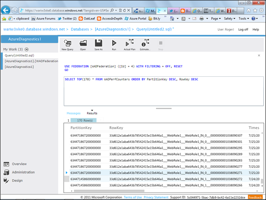Image resolution: width=266 pixels, height=200 pixels.
Task: Click the AzureDiagnostics1 sidebar header
Action: point(29,39)
